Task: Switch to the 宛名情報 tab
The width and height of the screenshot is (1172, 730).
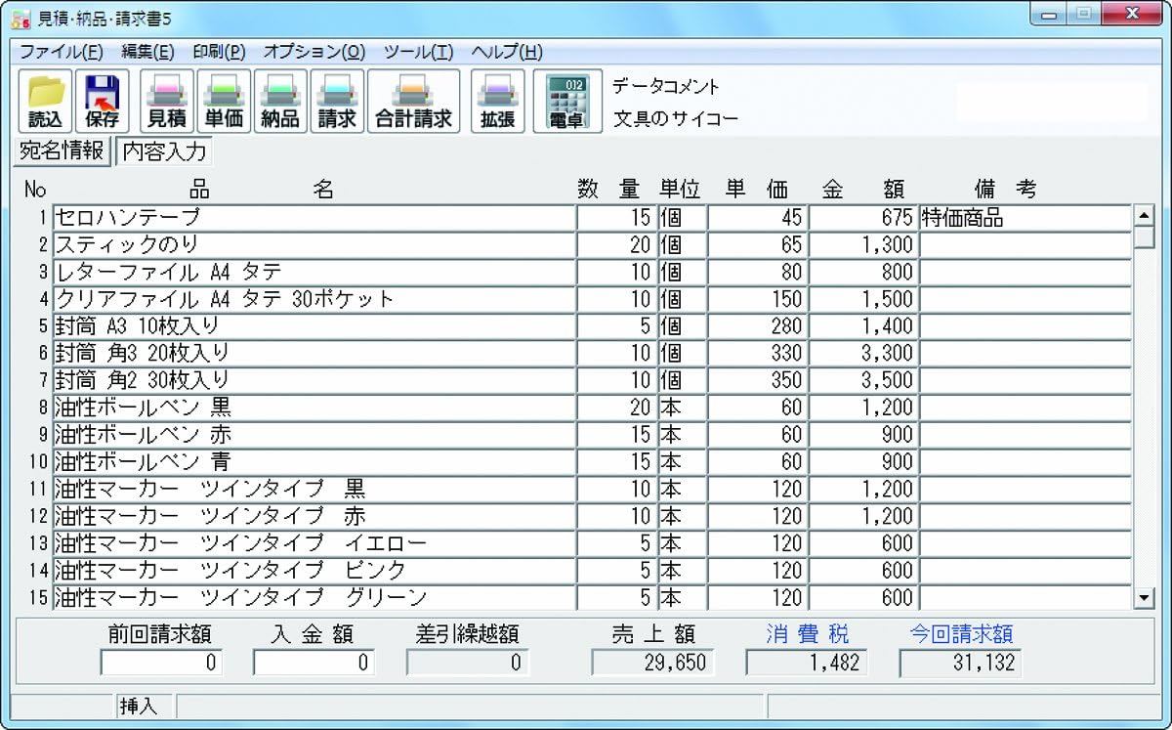Action: point(62,151)
